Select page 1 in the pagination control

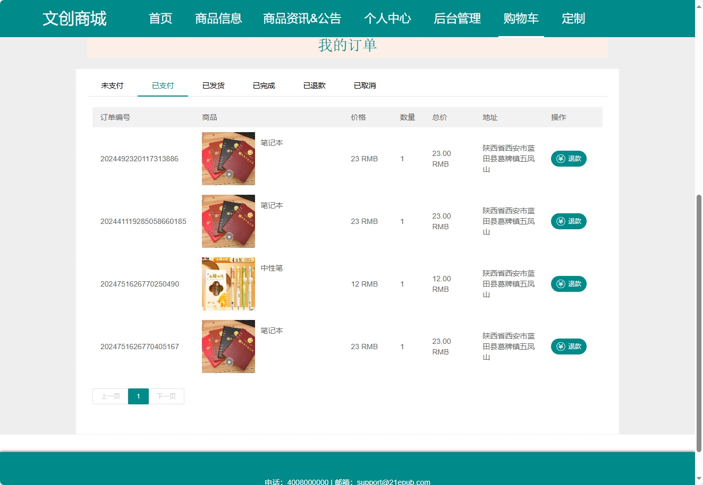[x=138, y=396]
